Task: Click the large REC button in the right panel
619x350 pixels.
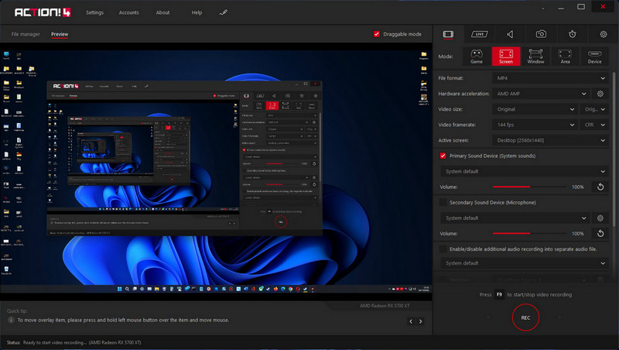Action: [x=525, y=317]
